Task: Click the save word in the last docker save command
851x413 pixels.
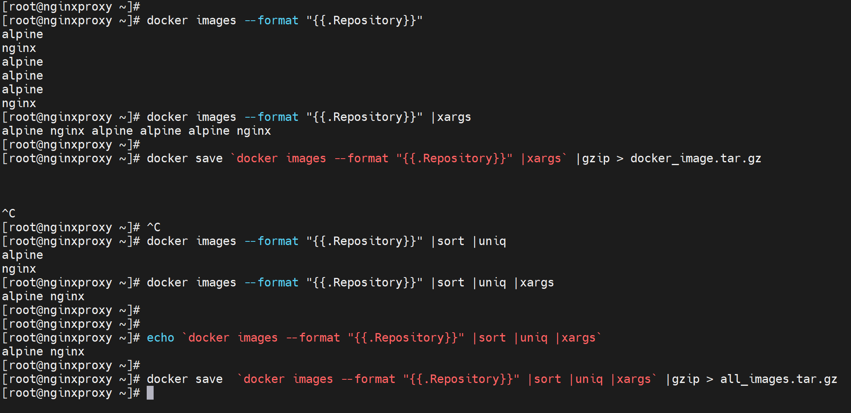Action: pos(209,379)
